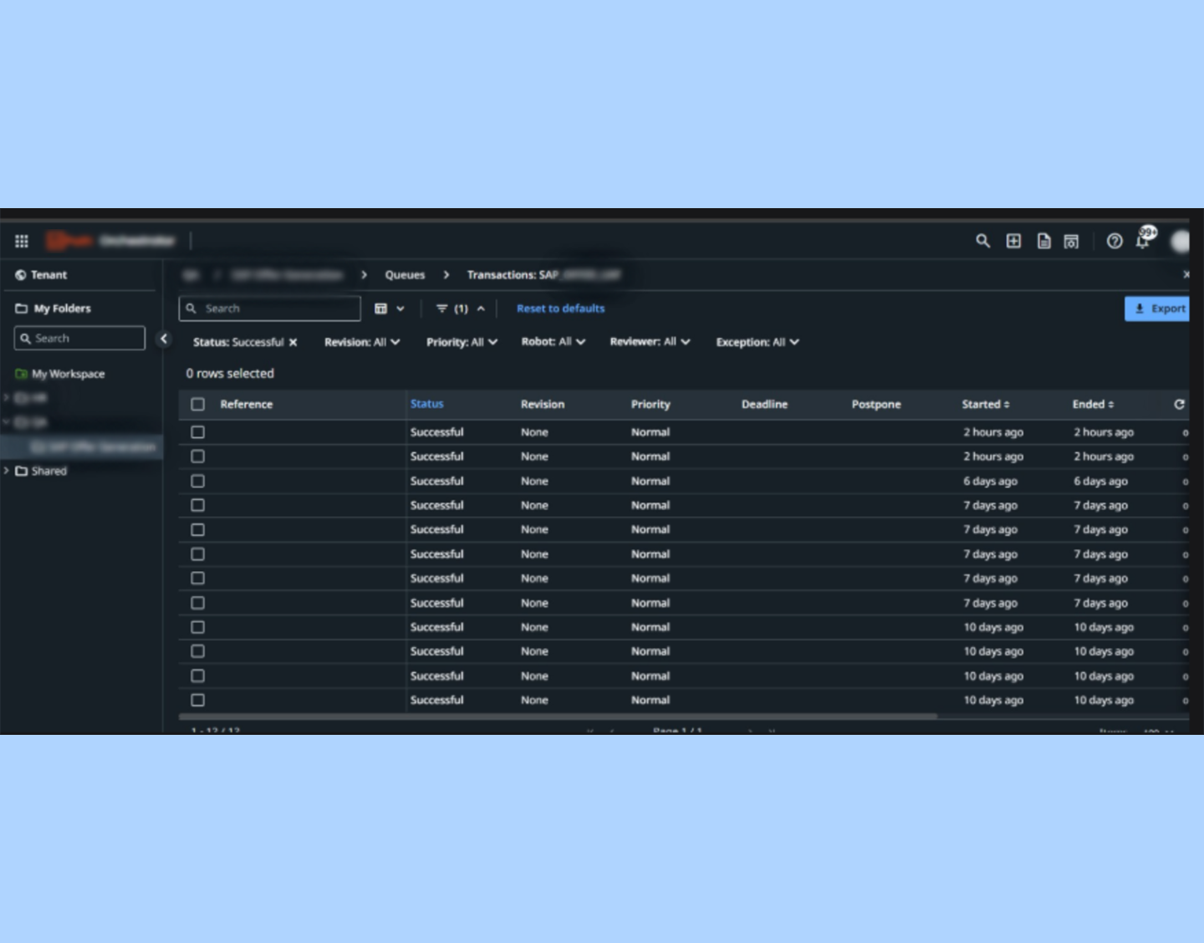Remove the Status: Successful filter chip
Viewport: 1204px width, 943px height.
click(293, 343)
